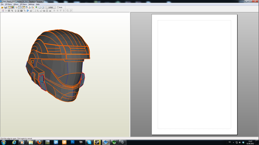
Task: Click the Dropbox tray icon
Action: [x=243, y=142]
